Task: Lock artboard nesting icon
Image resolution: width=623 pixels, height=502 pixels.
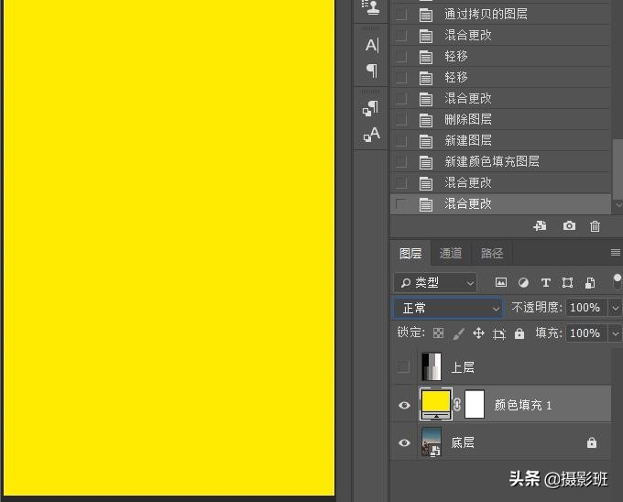Action: (499, 333)
